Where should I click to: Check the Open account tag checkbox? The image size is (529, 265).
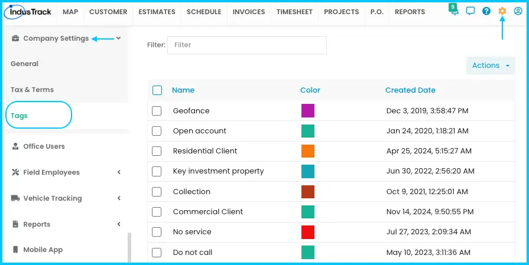tap(157, 131)
